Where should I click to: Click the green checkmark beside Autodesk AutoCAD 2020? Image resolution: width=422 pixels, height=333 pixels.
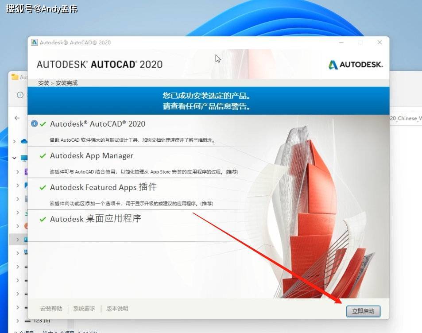pos(43,124)
